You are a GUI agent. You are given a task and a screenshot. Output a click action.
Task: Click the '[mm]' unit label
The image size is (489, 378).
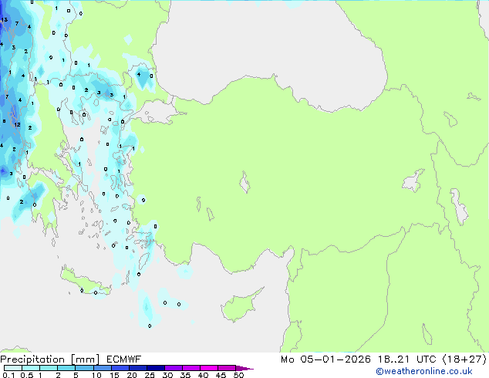[x=86, y=359]
